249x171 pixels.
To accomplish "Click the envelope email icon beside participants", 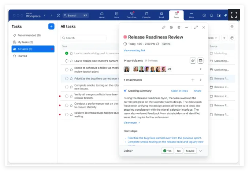I will (200, 60).
